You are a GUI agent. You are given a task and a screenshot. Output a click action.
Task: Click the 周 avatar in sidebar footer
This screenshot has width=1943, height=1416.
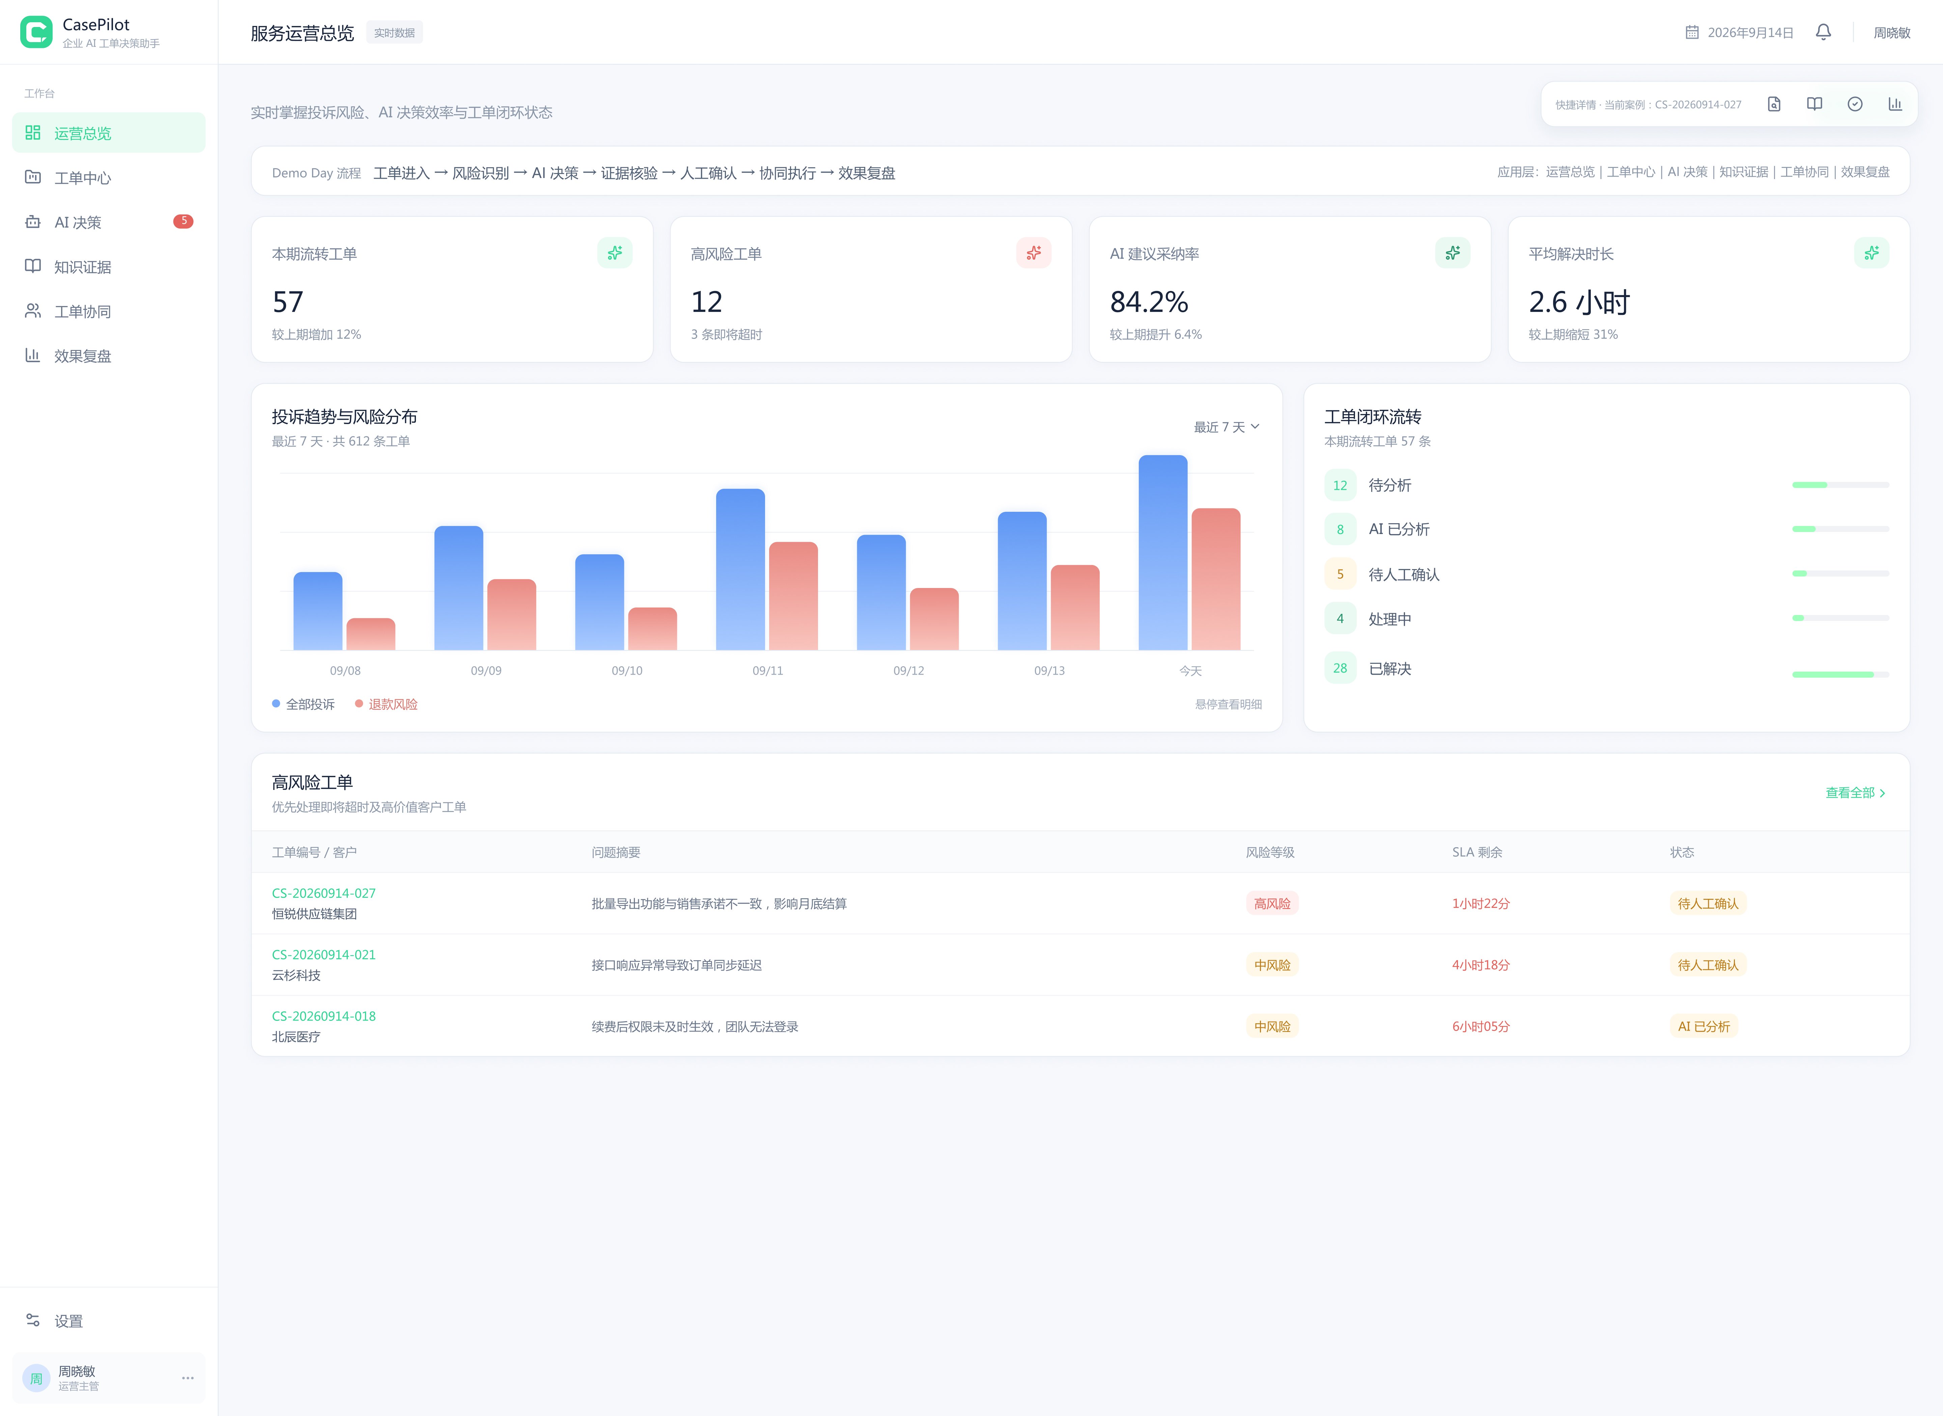pos(36,1378)
